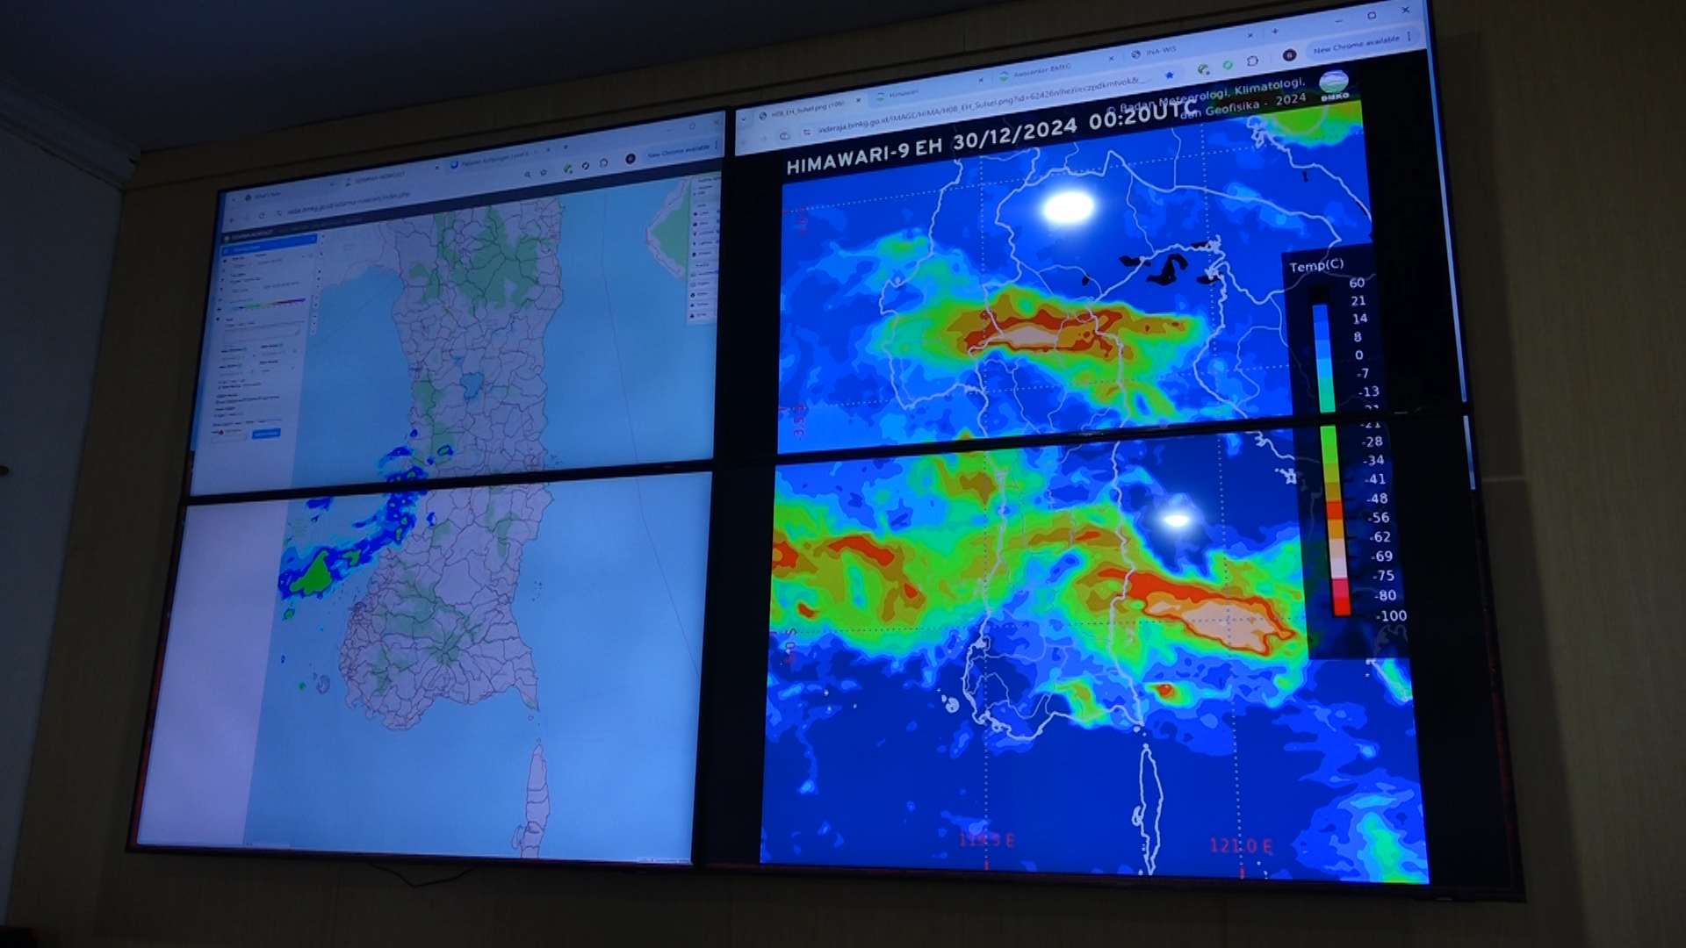Open the puzzle-piece extensions menu in the Himawari window

[x=1252, y=61]
